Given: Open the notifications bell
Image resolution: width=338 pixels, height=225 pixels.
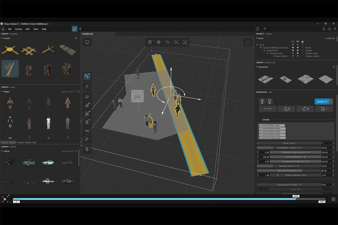Looking at the screenshot, I should [x=324, y=29].
